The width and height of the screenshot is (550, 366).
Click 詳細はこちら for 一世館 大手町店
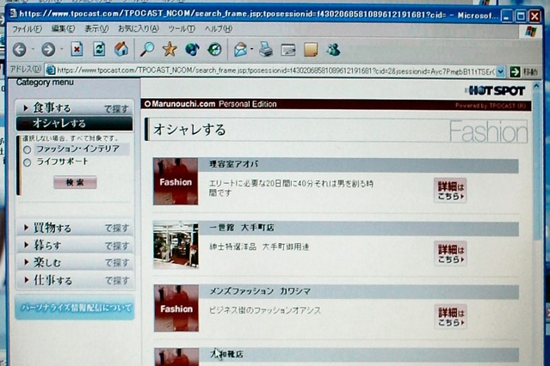(x=450, y=253)
